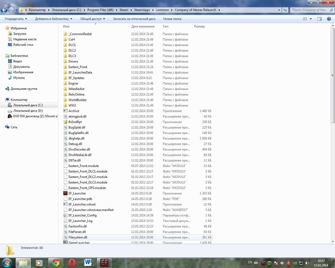This screenshot has width=335, height=268.
Task: Select Загрузки in the navigation pane
Action: point(20,34)
